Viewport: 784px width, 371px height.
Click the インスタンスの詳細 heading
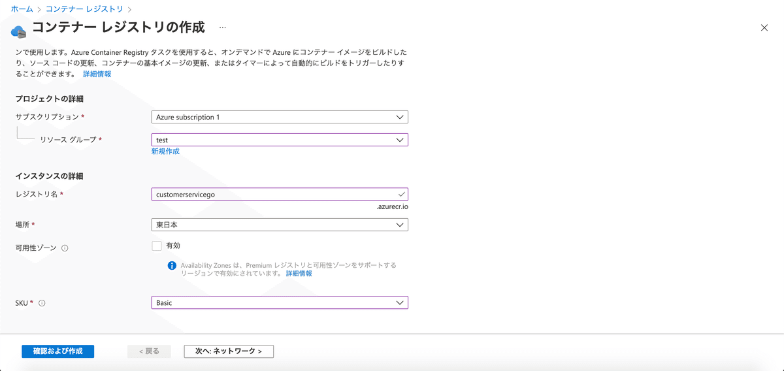(x=50, y=176)
